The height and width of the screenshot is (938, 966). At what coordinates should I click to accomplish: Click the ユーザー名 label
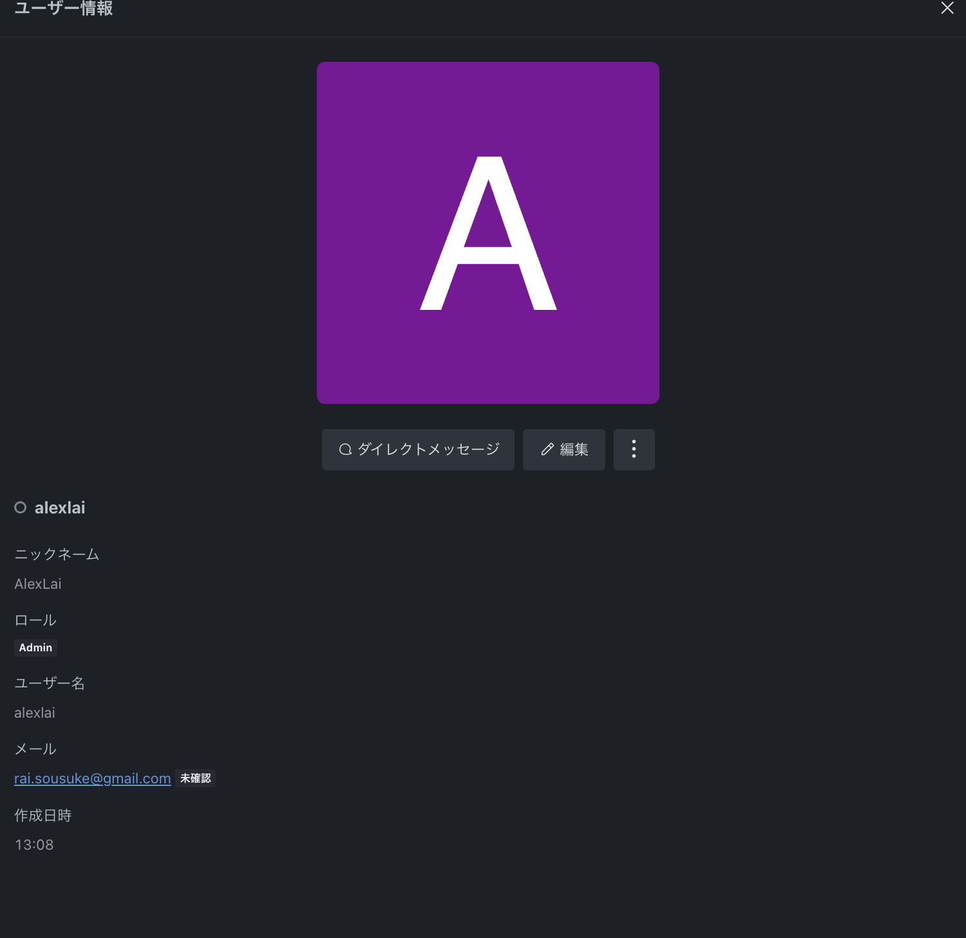[50, 683]
